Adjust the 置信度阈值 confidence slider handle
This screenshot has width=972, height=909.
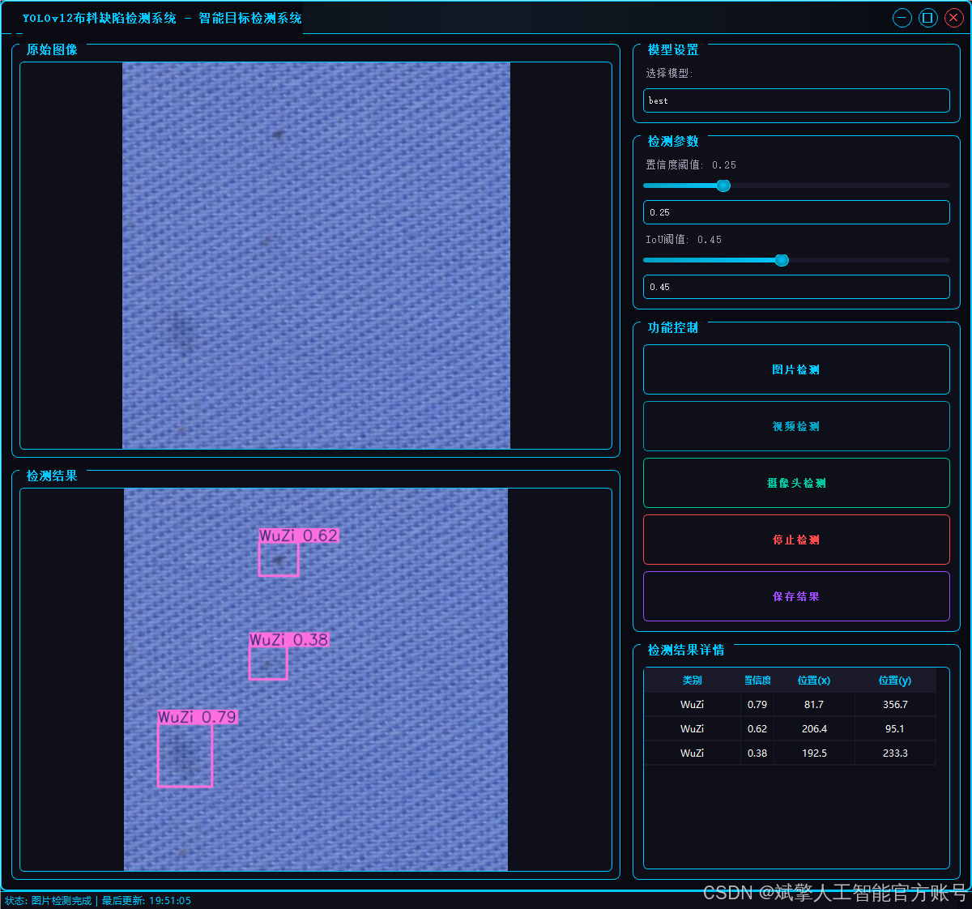pyautogui.click(x=723, y=186)
